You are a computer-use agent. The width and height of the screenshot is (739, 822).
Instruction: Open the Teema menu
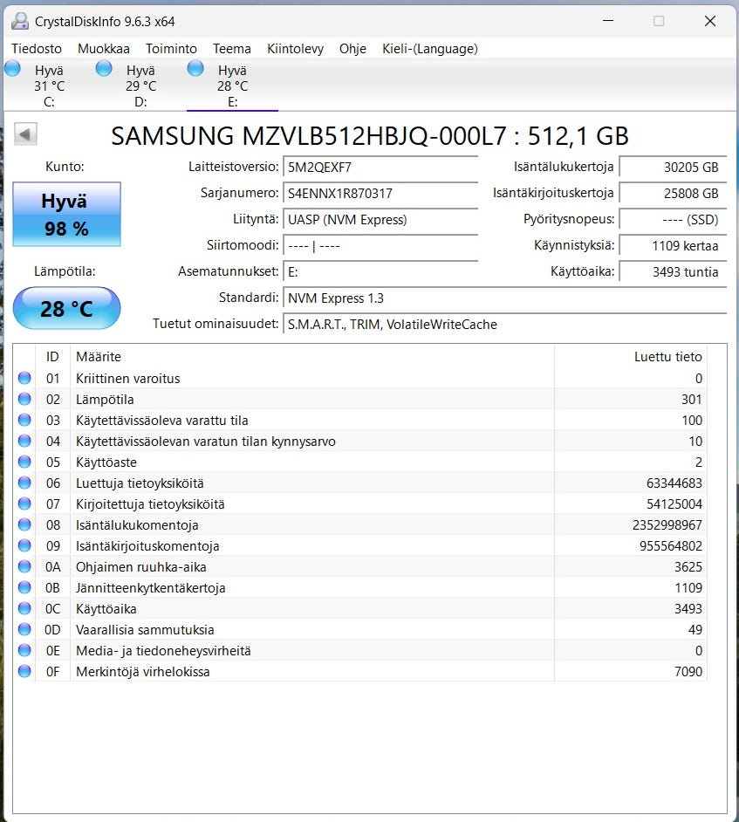point(232,49)
